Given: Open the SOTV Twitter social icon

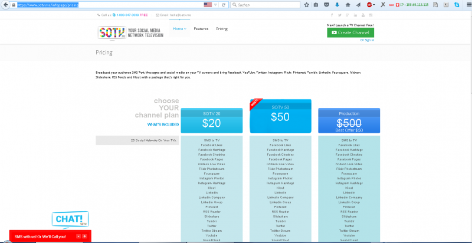Looking at the screenshot, I should (x=340, y=15).
